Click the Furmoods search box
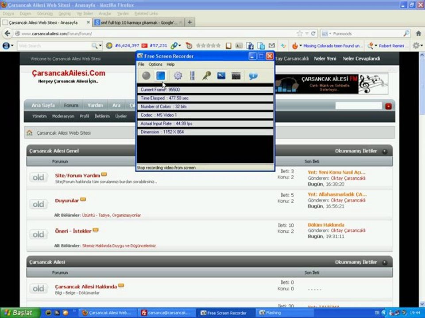The image size is (425, 318). [x=365, y=34]
